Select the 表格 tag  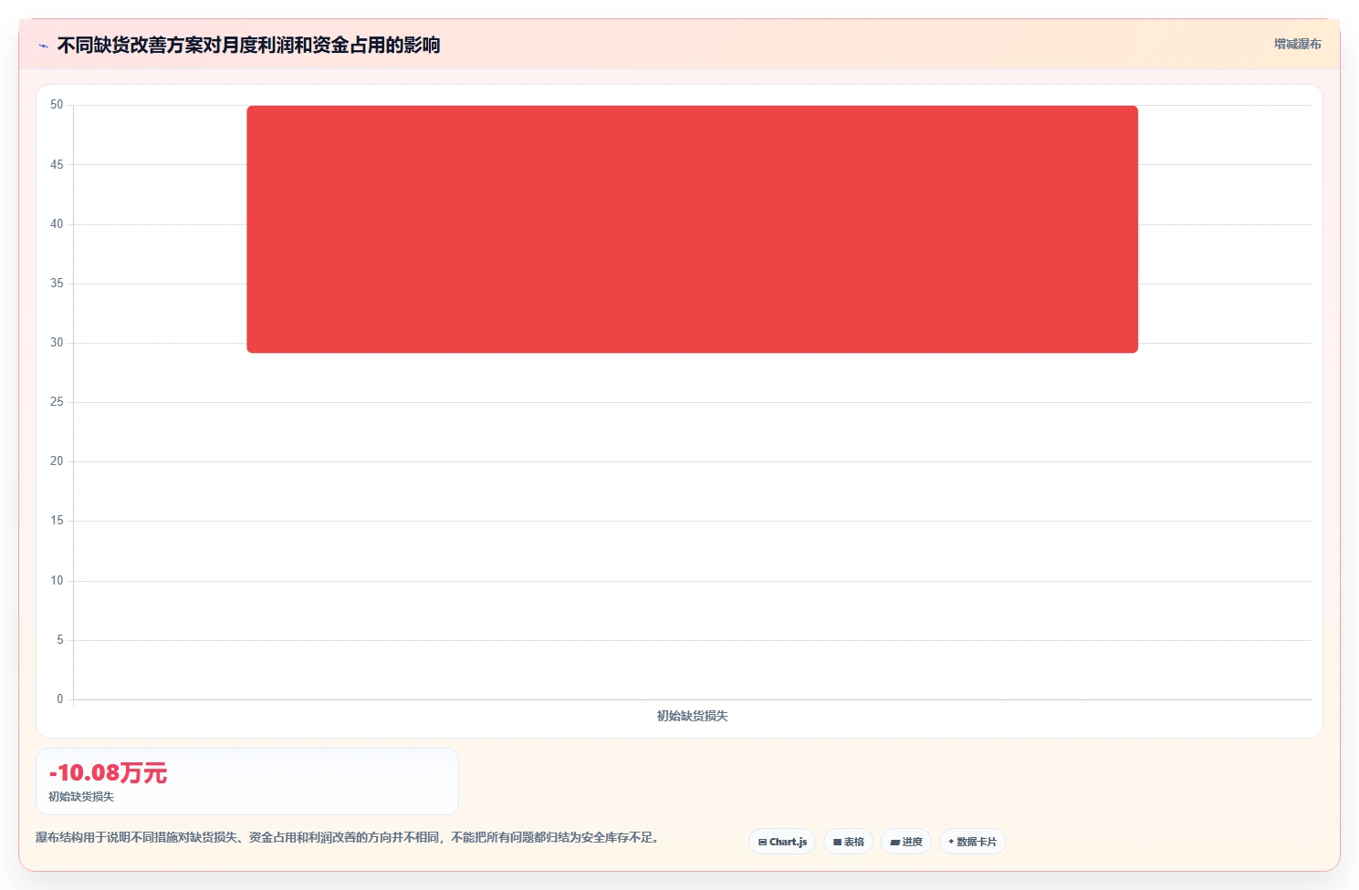point(848,842)
